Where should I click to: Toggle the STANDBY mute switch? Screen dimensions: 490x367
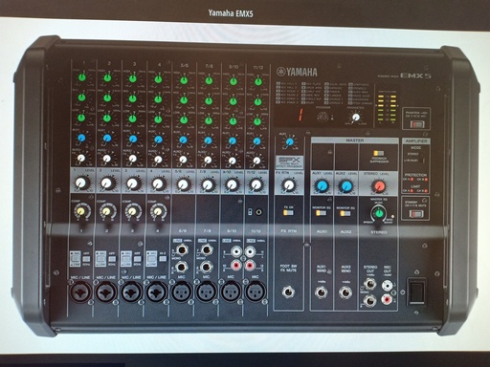click(416, 213)
